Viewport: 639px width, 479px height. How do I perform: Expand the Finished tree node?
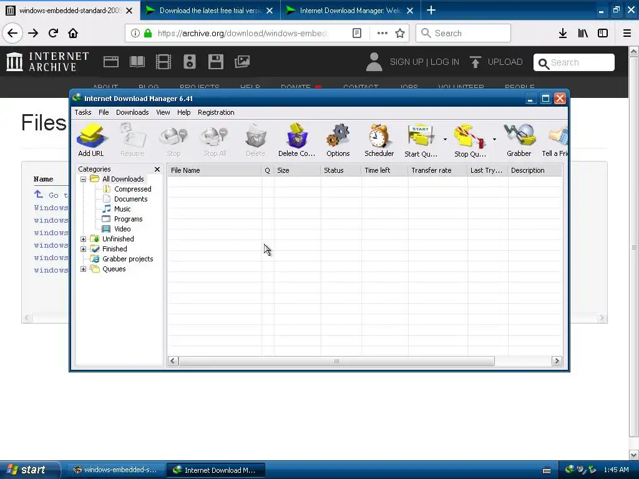83,249
